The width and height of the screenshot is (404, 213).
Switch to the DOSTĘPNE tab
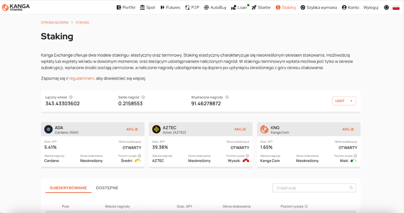tap(107, 188)
